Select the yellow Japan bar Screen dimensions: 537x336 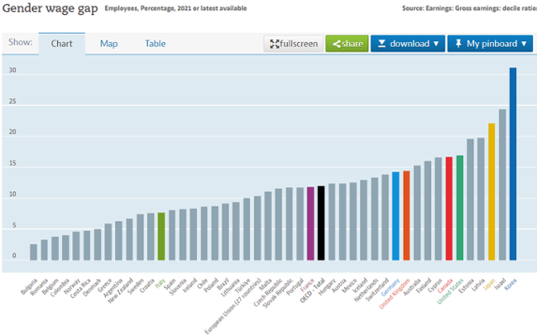[x=492, y=192]
